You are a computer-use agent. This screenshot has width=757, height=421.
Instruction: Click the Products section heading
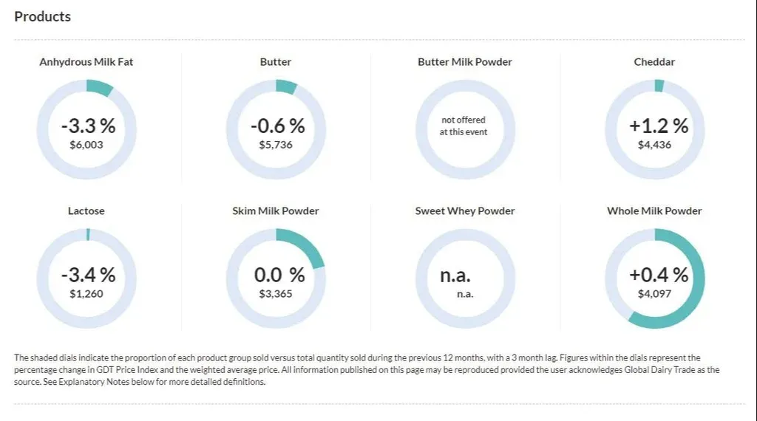click(x=43, y=16)
